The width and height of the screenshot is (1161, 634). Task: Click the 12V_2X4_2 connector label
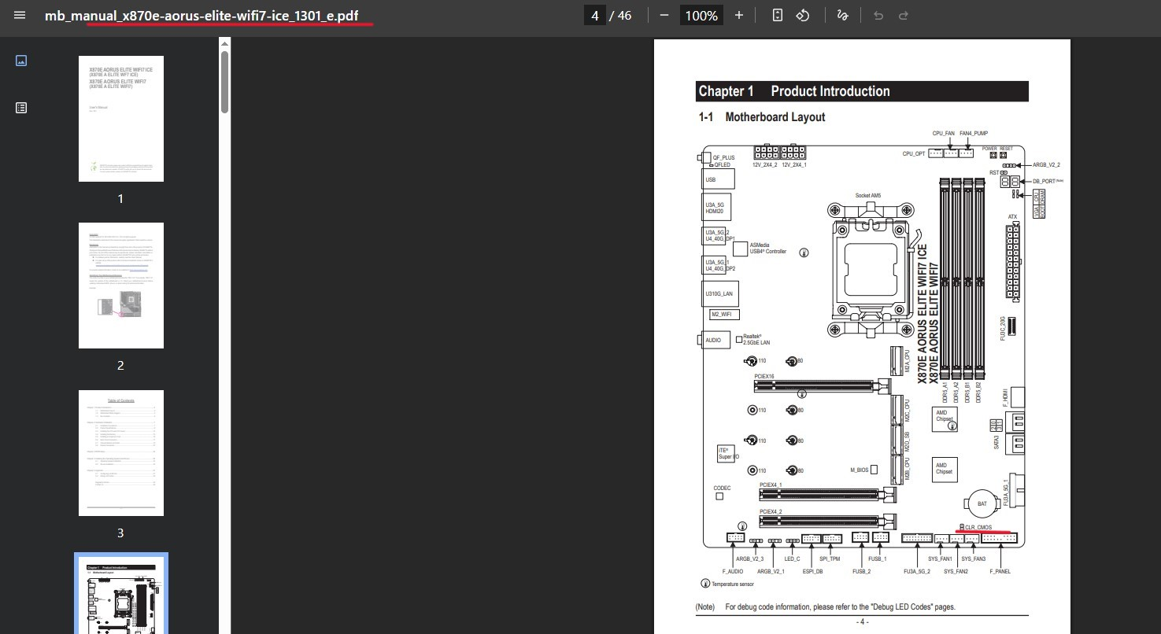click(x=764, y=165)
